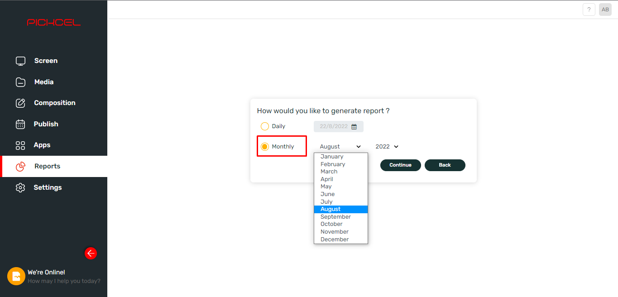Select the Daily radio button

[265, 126]
